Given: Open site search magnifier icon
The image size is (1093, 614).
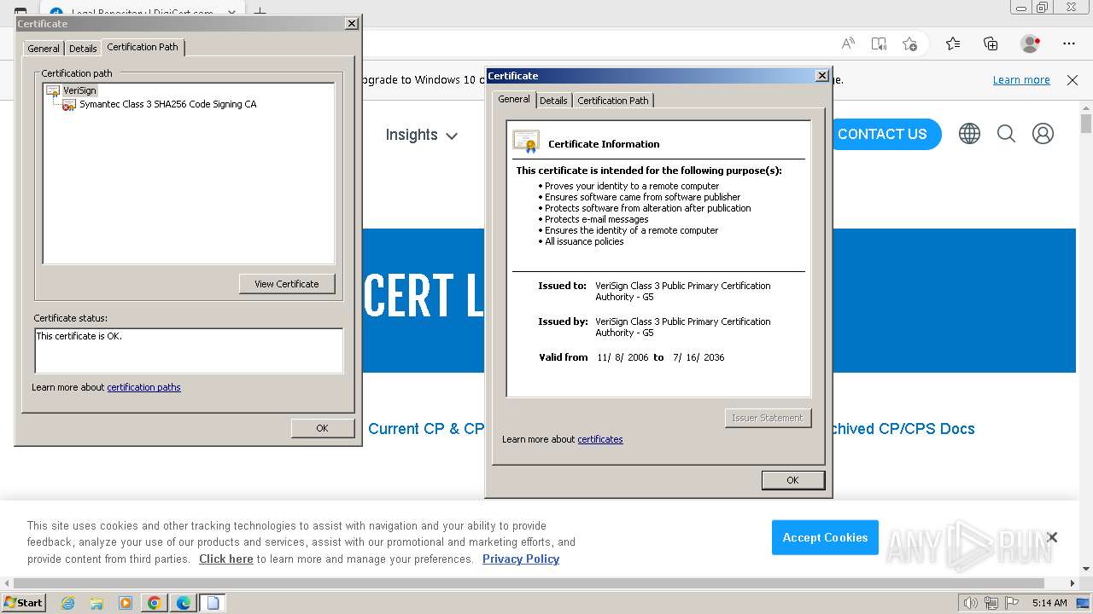Looking at the screenshot, I should [x=1006, y=134].
